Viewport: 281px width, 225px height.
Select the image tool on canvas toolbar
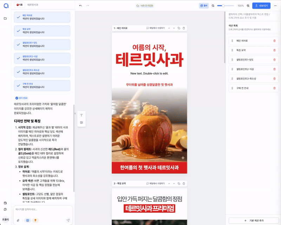tap(81, 122)
